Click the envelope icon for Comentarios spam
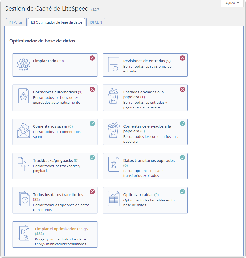 click(24, 131)
